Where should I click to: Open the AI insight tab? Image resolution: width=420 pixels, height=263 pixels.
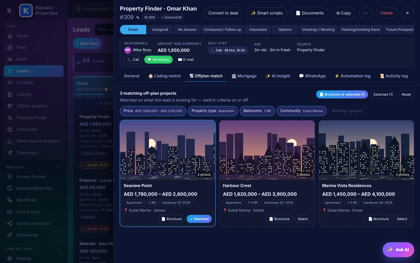click(278, 76)
